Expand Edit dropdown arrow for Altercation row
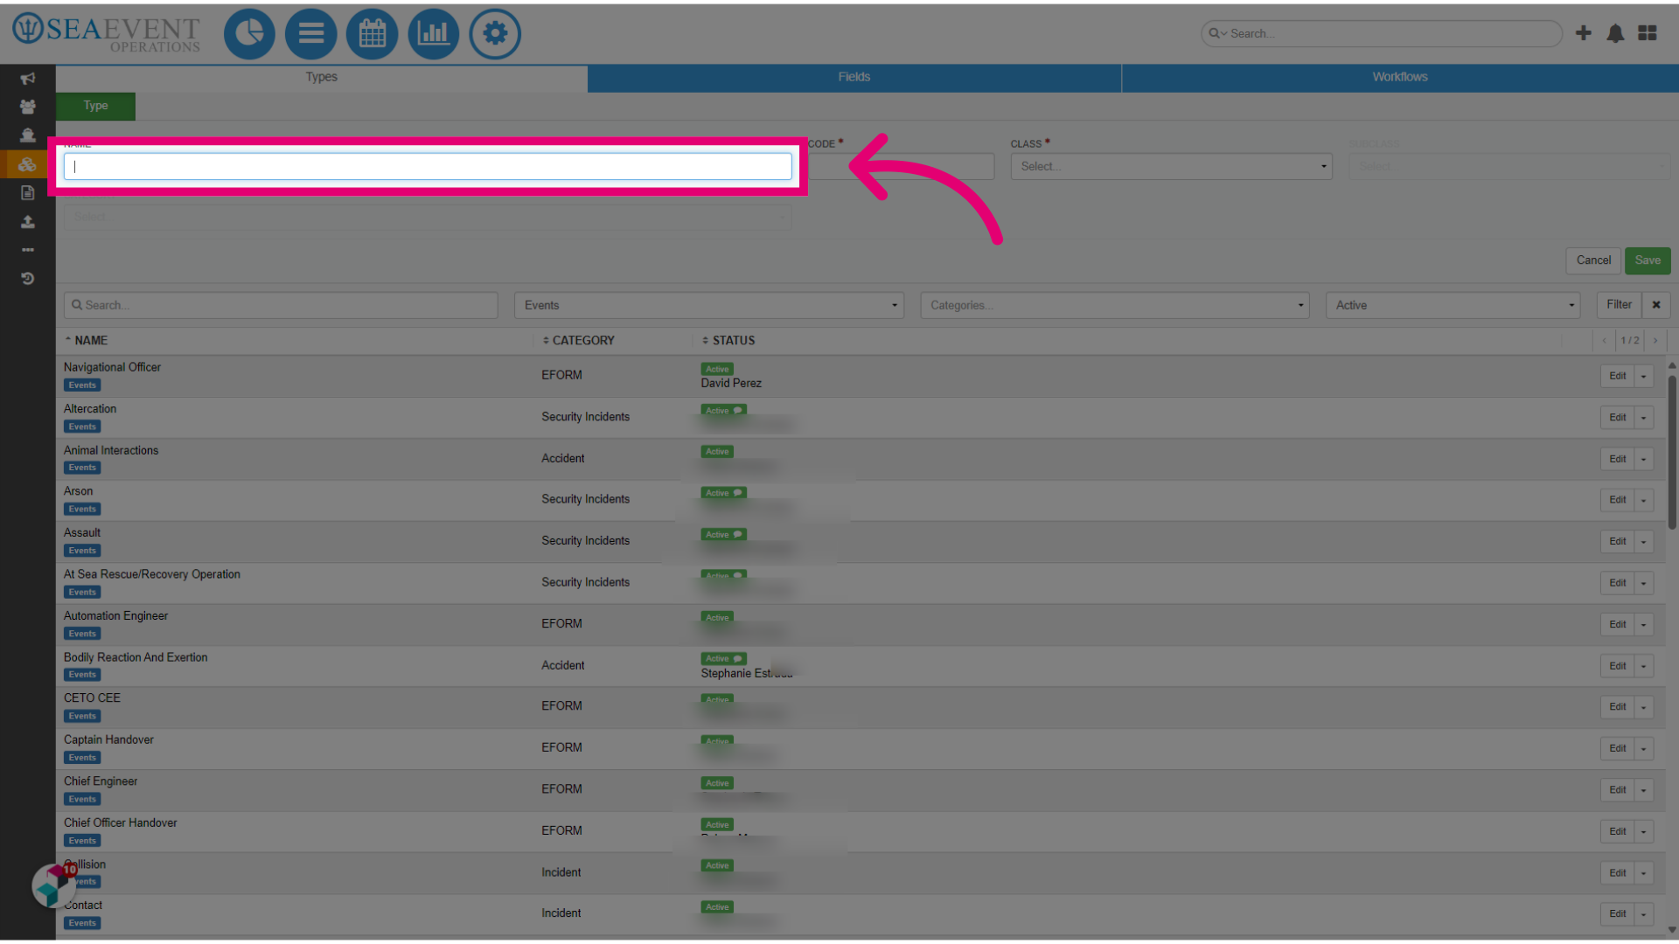Screen dimensions: 1679x944 1644,418
